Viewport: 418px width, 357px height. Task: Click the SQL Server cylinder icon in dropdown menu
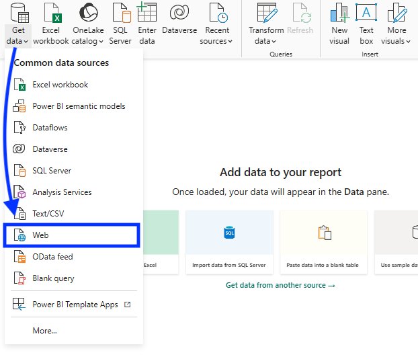(x=19, y=171)
